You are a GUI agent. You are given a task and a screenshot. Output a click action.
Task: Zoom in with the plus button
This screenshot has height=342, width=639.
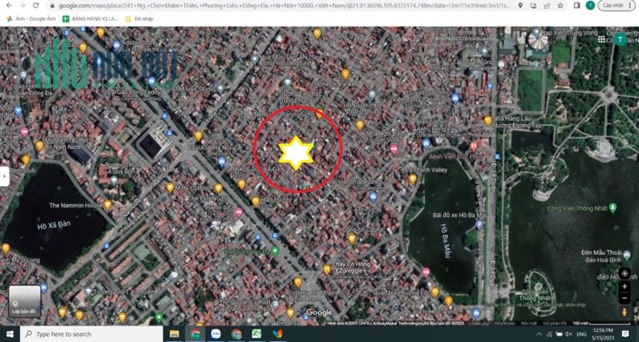click(624, 286)
